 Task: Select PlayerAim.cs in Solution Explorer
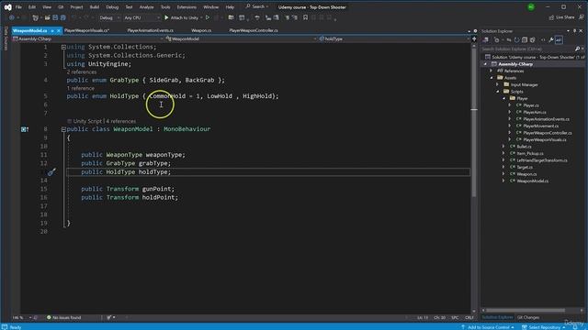(x=535, y=112)
